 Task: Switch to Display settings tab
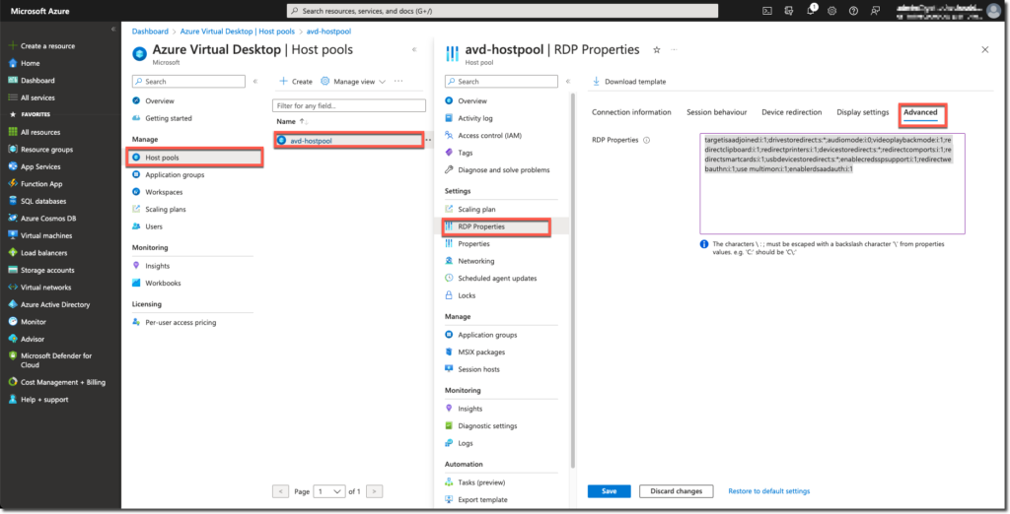point(862,112)
